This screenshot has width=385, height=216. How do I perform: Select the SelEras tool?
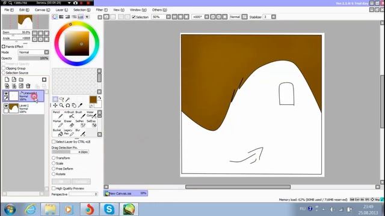click(91, 124)
